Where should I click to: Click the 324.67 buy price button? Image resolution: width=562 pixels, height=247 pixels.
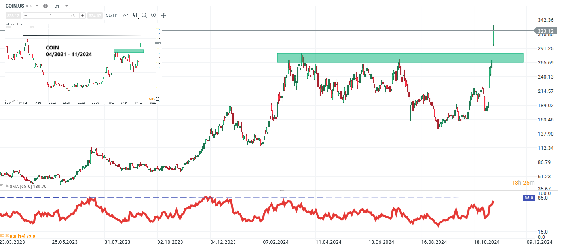95,15
